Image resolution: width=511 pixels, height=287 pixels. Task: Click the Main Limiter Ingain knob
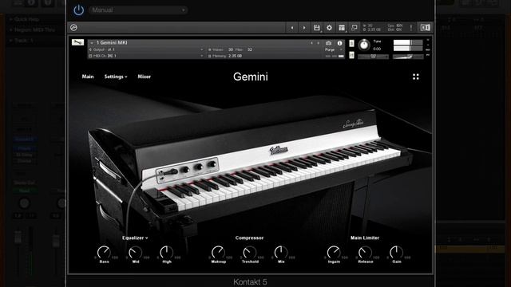[334, 252]
